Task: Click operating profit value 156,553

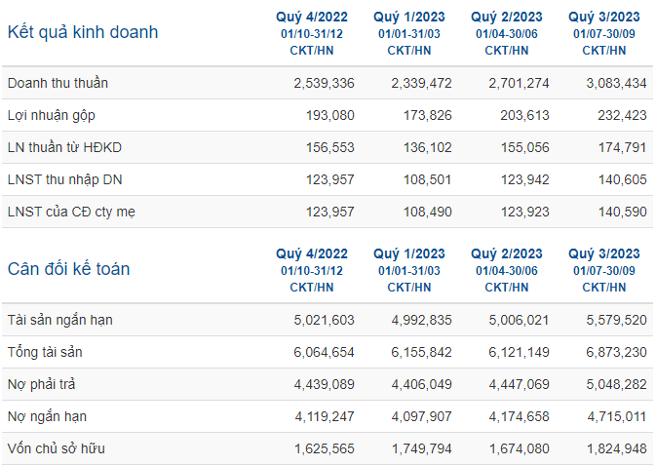Action: point(330,147)
